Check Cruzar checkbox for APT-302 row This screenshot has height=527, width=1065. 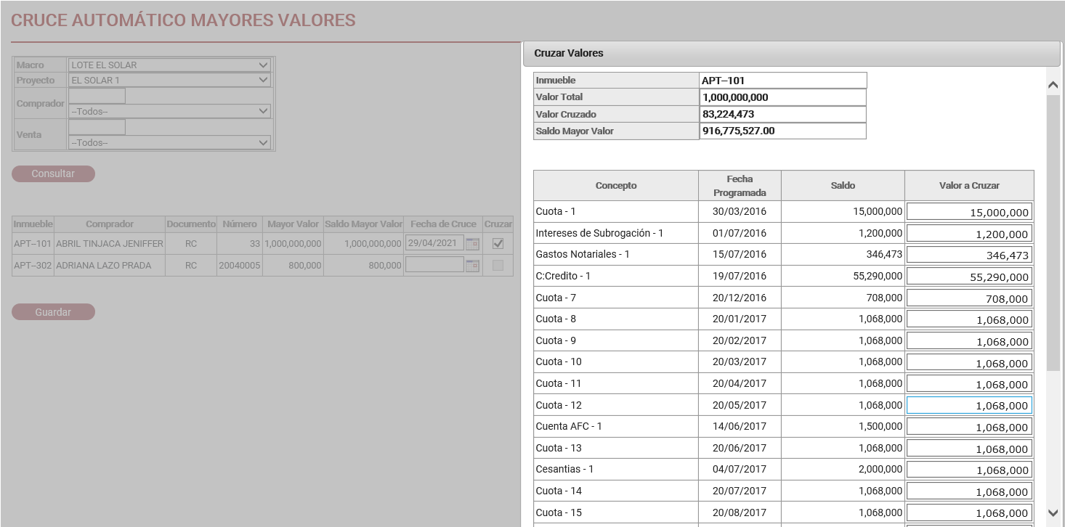[498, 266]
